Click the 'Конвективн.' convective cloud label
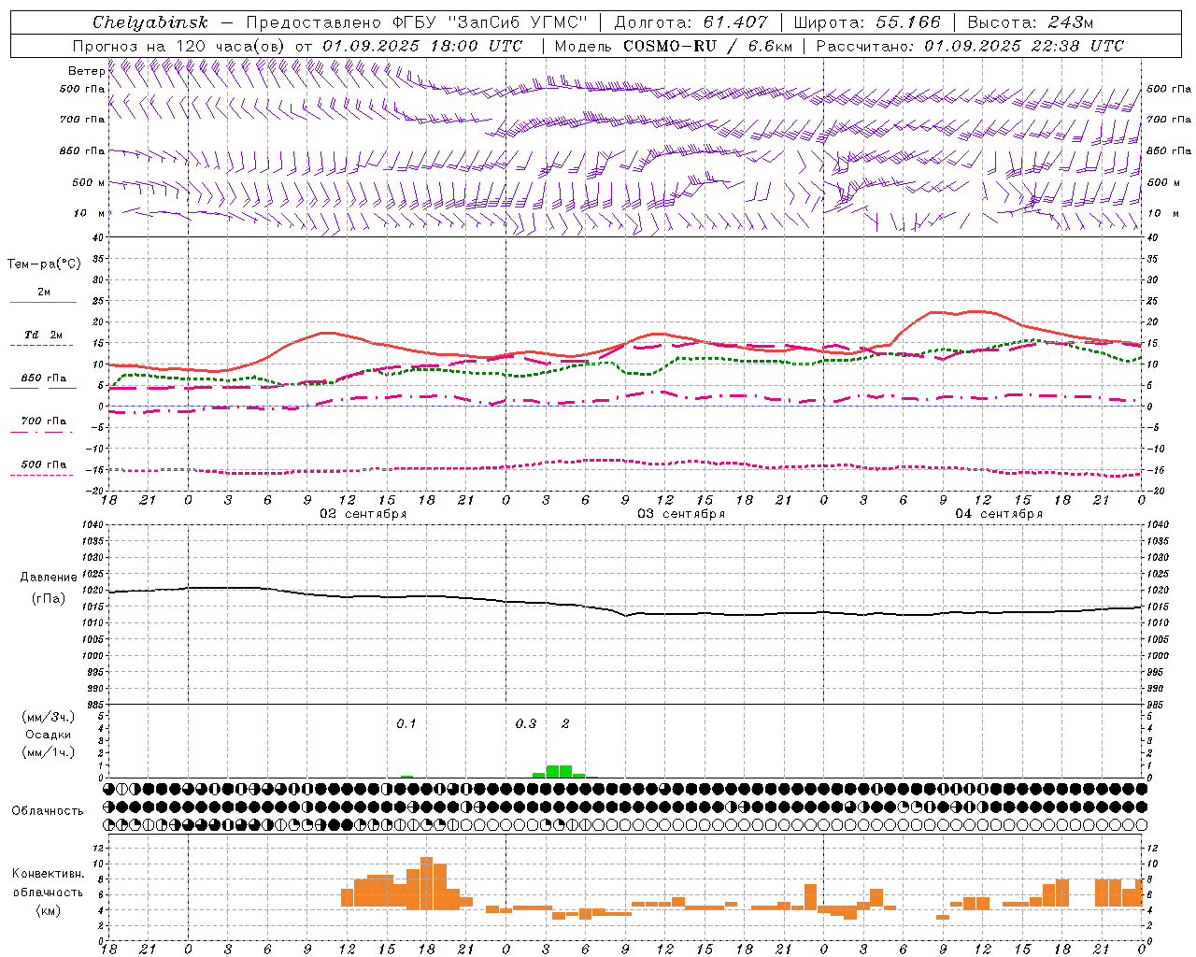Viewport: 1196px width, 957px height. pyautogui.click(x=48, y=874)
